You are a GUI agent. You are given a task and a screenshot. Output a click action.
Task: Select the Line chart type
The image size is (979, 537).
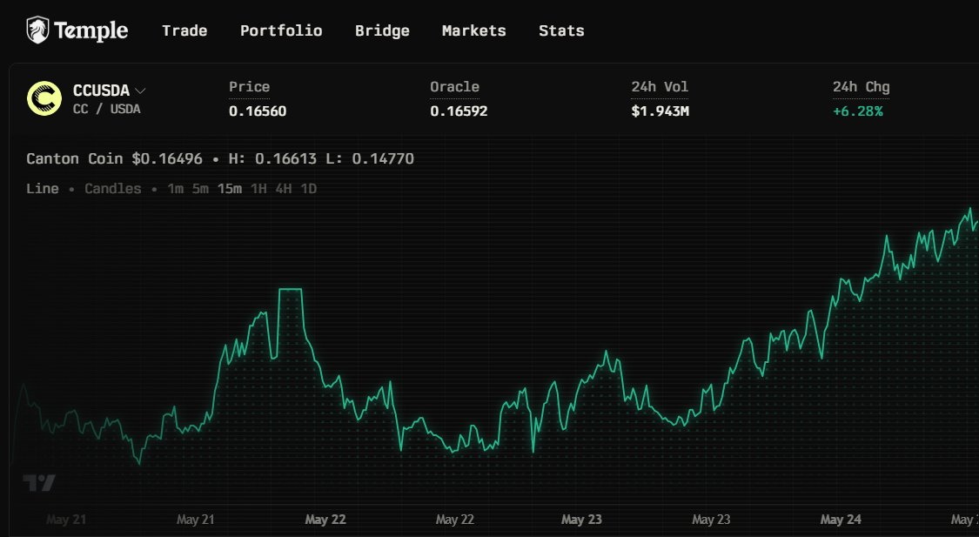tap(43, 189)
